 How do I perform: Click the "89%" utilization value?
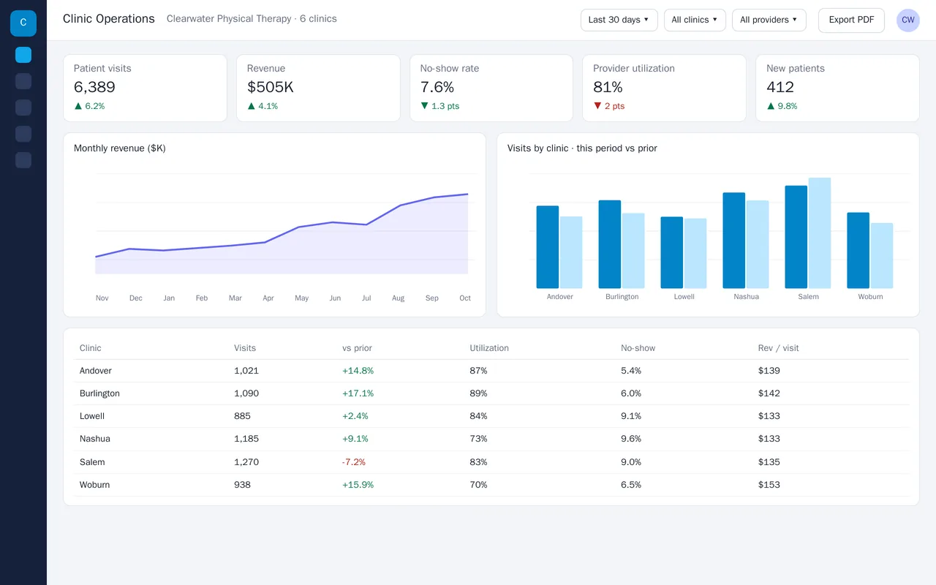click(x=478, y=393)
